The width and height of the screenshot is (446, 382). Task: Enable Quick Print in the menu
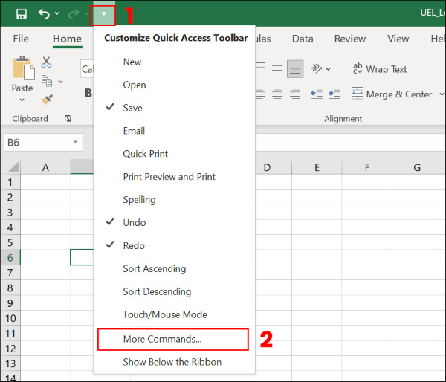[174, 154]
